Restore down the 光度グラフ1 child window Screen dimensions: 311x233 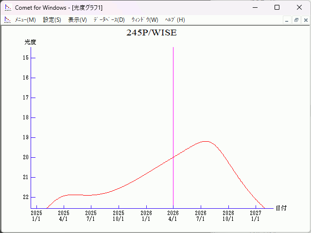(x=296, y=20)
